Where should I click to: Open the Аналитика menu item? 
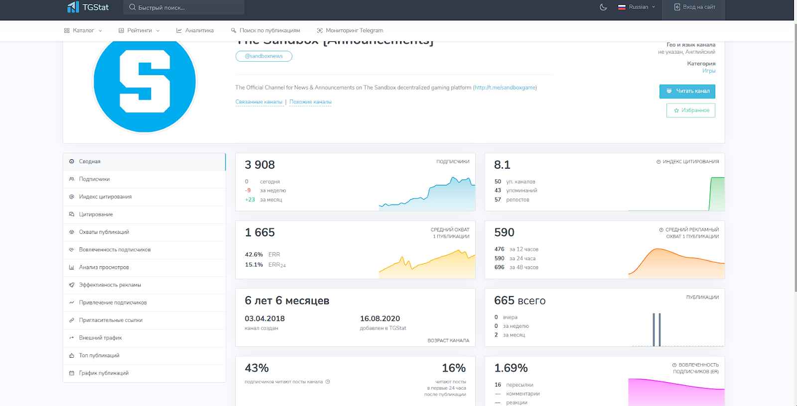pyautogui.click(x=195, y=30)
